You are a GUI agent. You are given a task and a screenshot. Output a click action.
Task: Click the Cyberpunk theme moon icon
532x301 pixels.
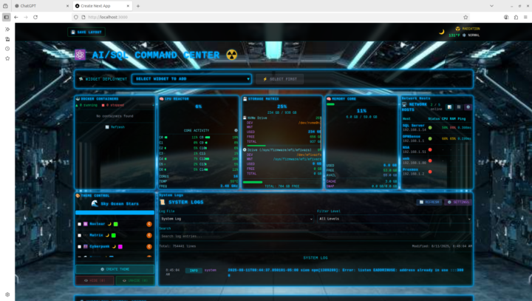[x=114, y=247]
